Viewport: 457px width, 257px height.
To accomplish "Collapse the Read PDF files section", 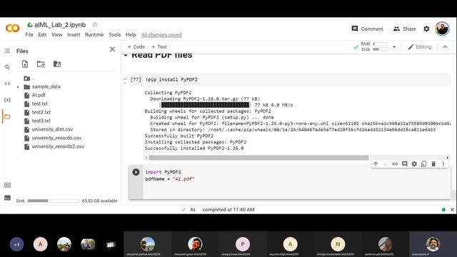I will coord(126,55).
